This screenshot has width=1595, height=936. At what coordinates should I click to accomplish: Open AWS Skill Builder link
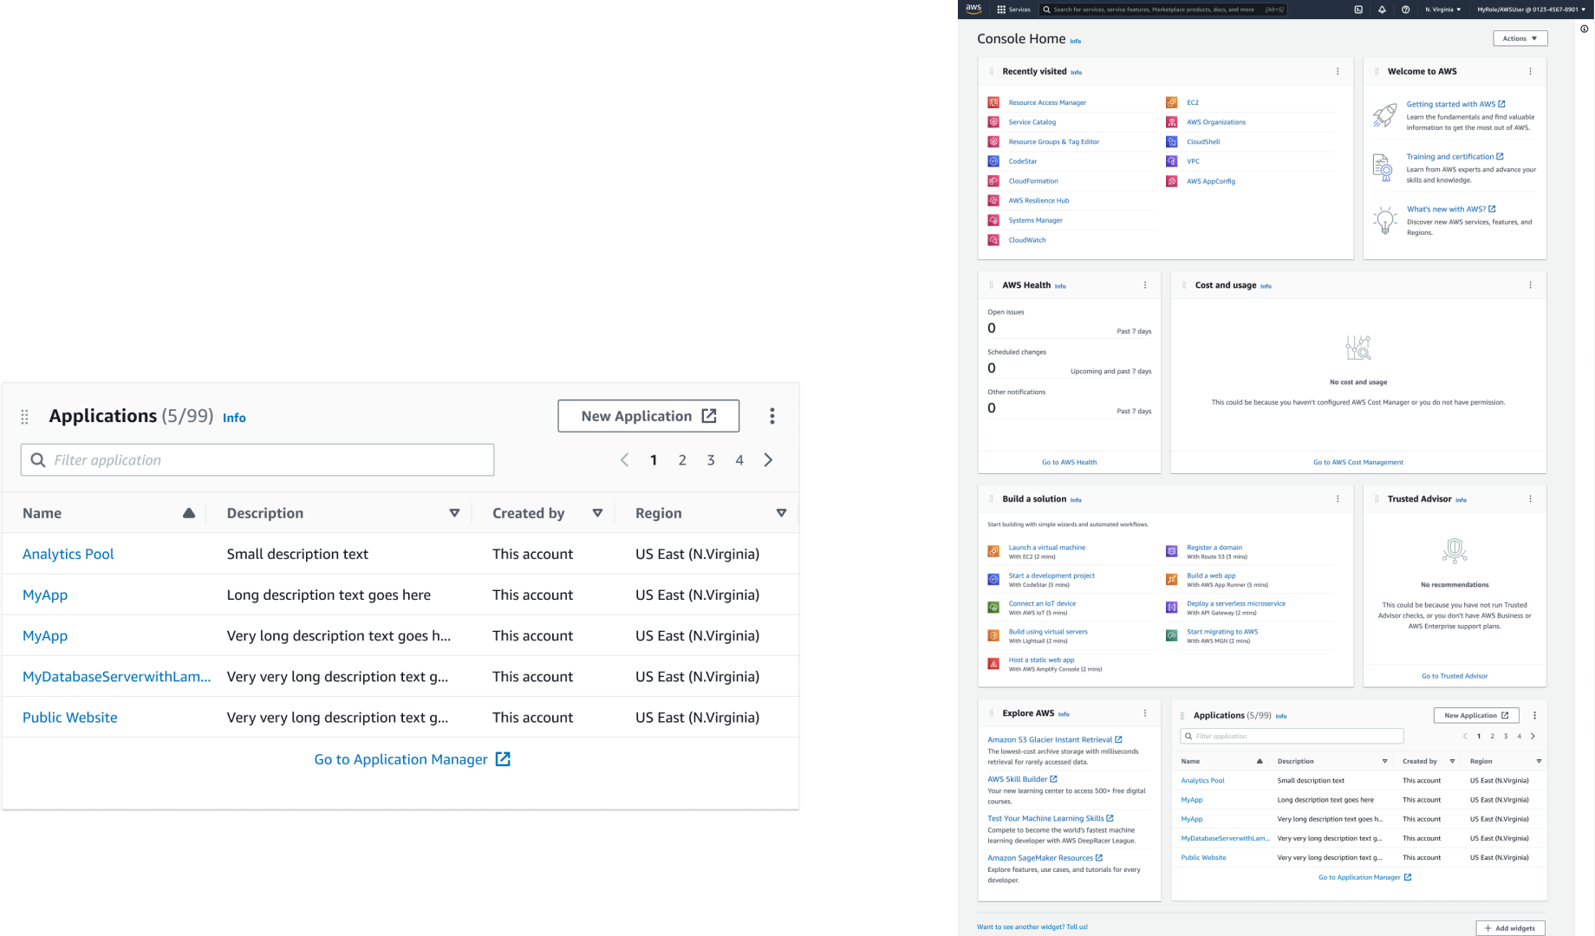tap(1022, 779)
